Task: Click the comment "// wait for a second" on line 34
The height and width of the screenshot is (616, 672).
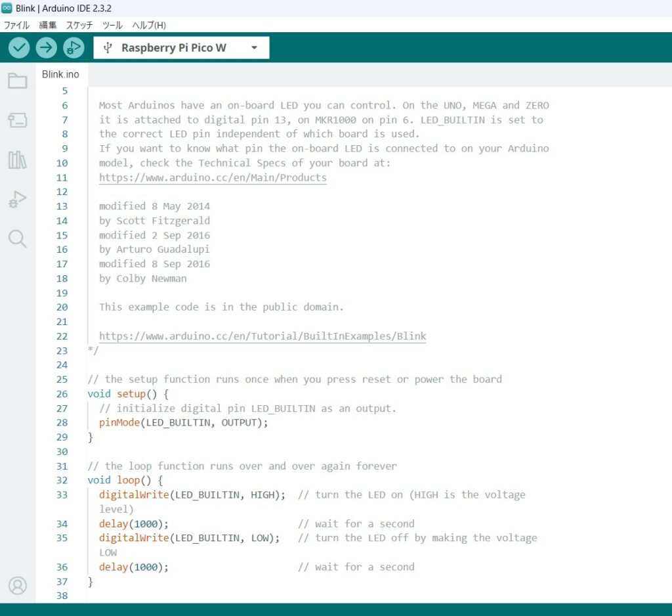Action: click(356, 524)
